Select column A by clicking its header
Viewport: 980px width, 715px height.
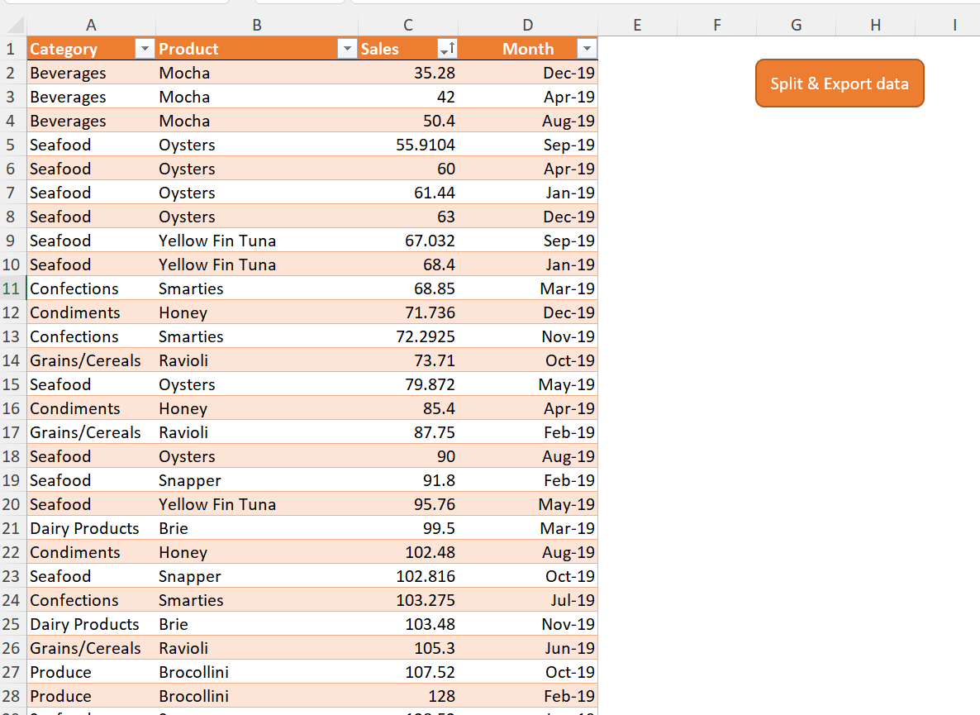[91, 25]
